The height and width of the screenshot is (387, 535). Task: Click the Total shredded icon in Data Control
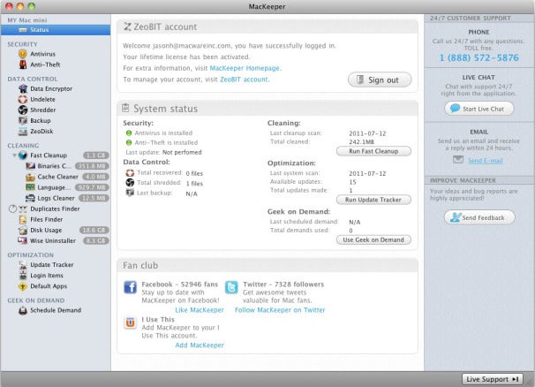click(130, 183)
